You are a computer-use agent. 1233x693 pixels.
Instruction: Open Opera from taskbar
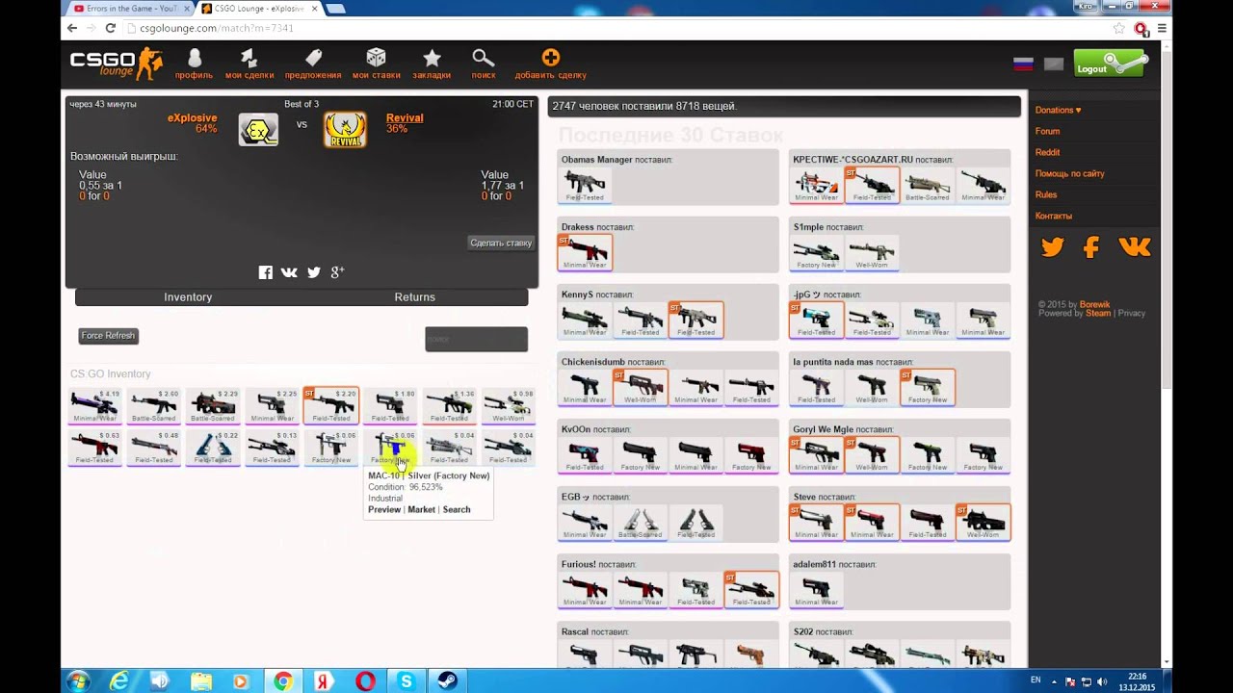coord(365,681)
